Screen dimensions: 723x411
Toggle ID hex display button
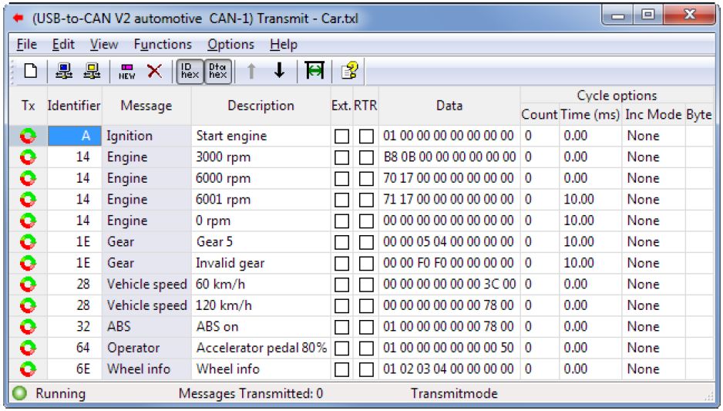point(190,71)
